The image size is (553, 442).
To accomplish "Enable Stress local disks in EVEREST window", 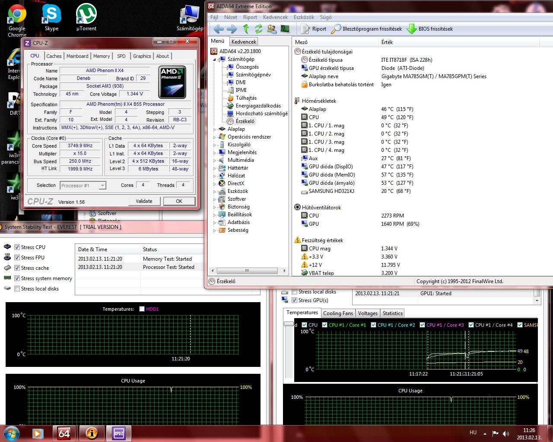I will coord(17,289).
